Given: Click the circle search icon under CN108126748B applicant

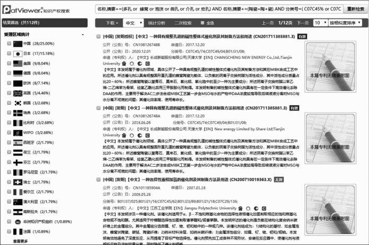Looking at the screenshot, I should coord(132,63).
